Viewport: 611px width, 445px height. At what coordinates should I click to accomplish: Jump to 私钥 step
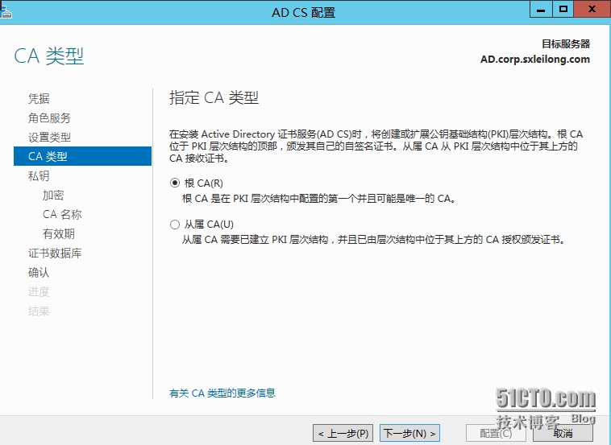click(39, 175)
